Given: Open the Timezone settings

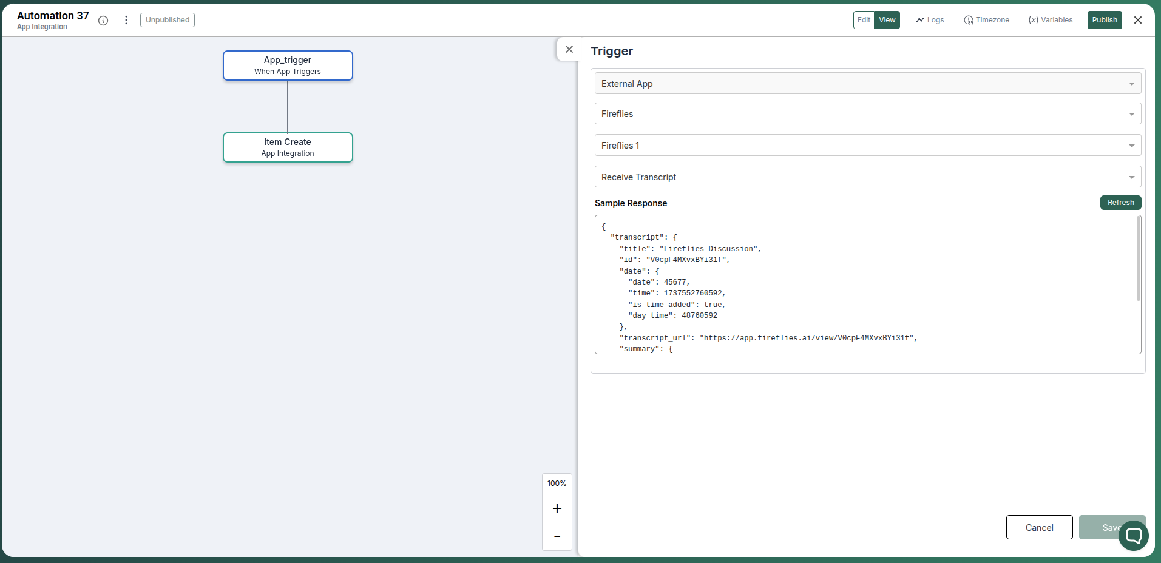Looking at the screenshot, I should 986,20.
